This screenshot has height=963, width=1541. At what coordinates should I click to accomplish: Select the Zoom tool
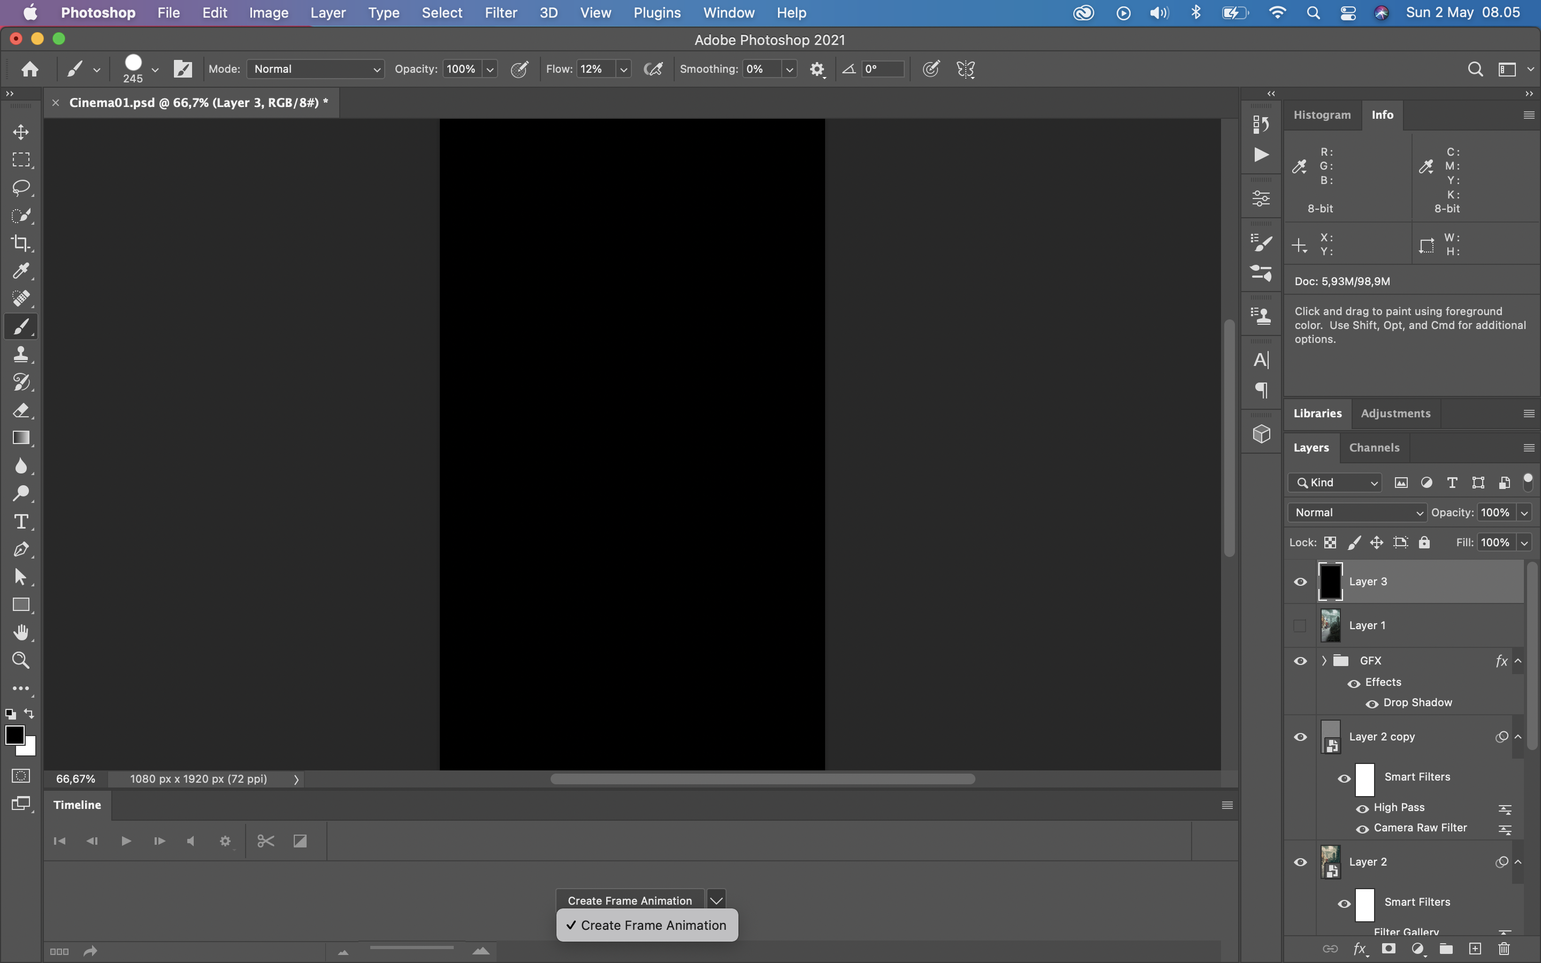coord(21,661)
